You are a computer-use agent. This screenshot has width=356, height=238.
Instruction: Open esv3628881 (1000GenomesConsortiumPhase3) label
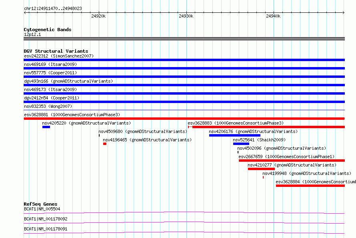[72, 115]
